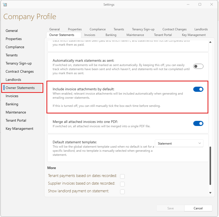Select the Compliance top tab
Image resolution: width=219 pixels, height=217 pixels.
tap(98, 29)
